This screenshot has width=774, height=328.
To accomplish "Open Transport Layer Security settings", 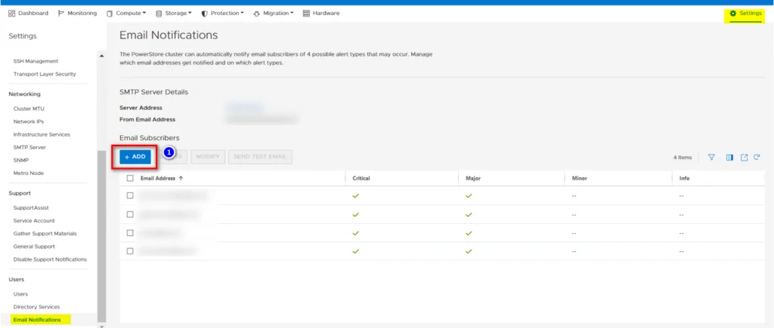I will 45,74.
